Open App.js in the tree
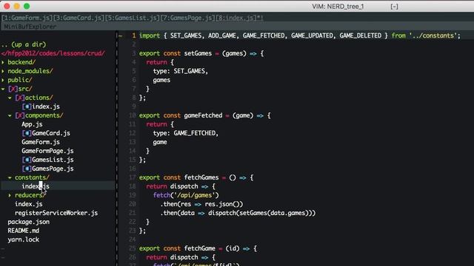The height and width of the screenshot is (266, 474). coord(32,124)
